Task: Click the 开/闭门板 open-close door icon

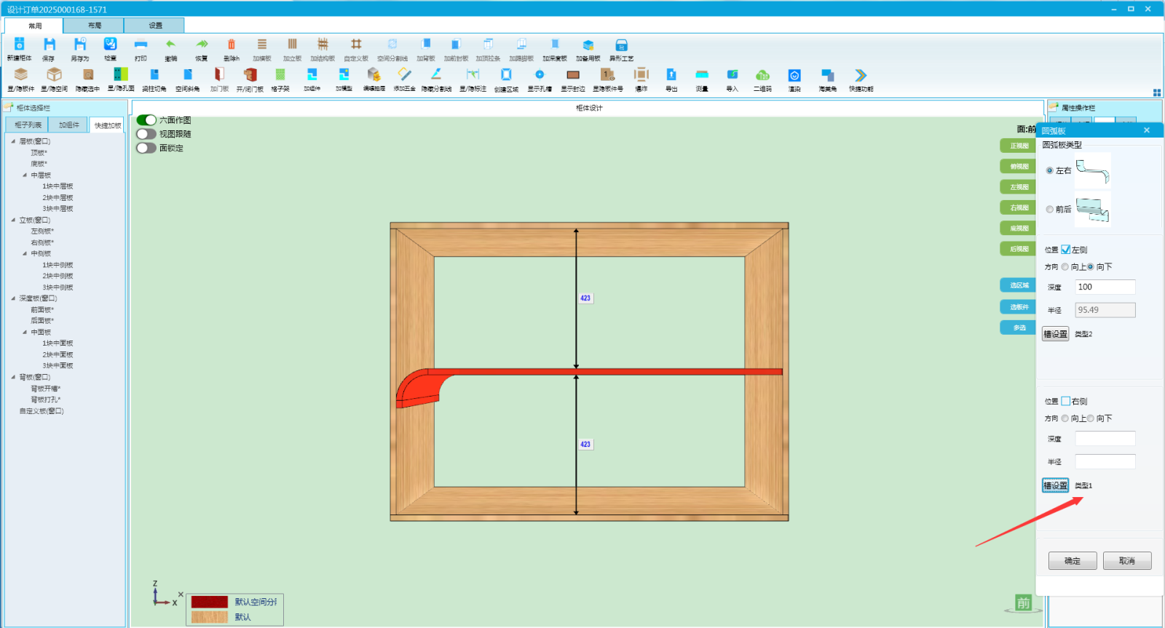Action: [x=250, y=74]
